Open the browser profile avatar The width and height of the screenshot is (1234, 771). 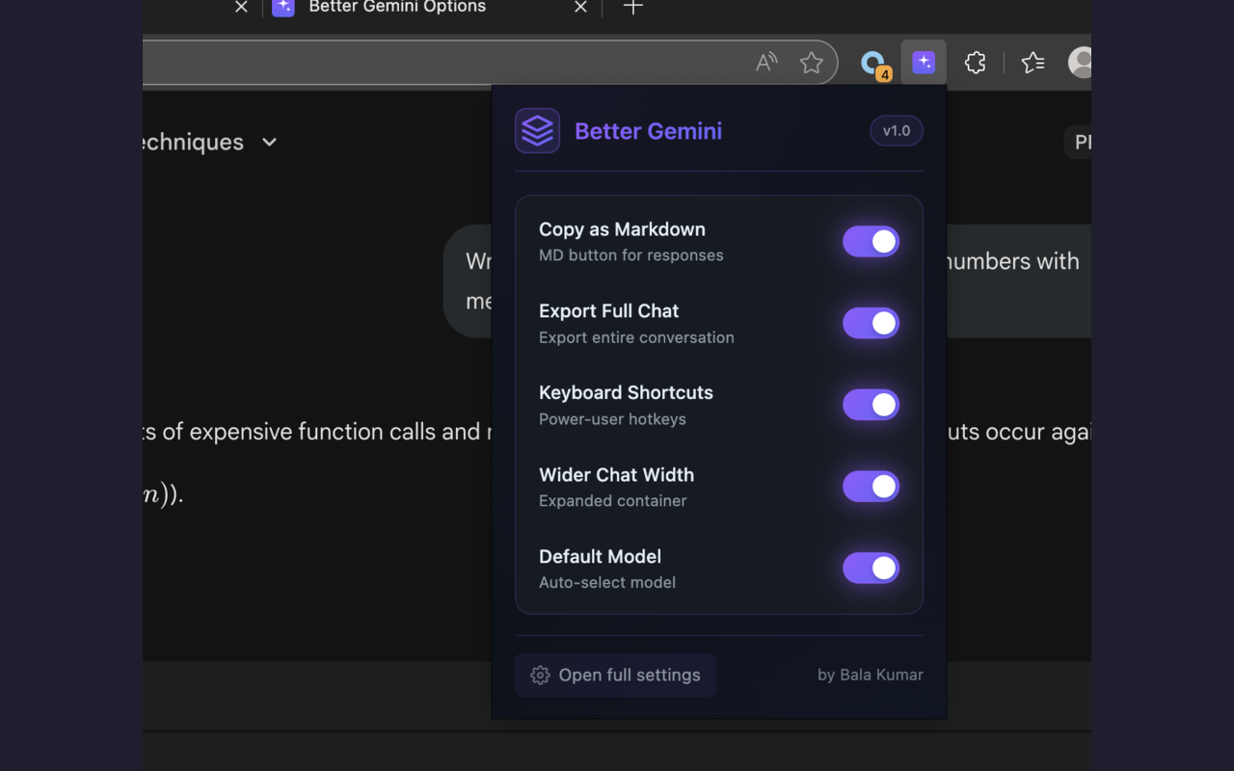pos(1081,63)
